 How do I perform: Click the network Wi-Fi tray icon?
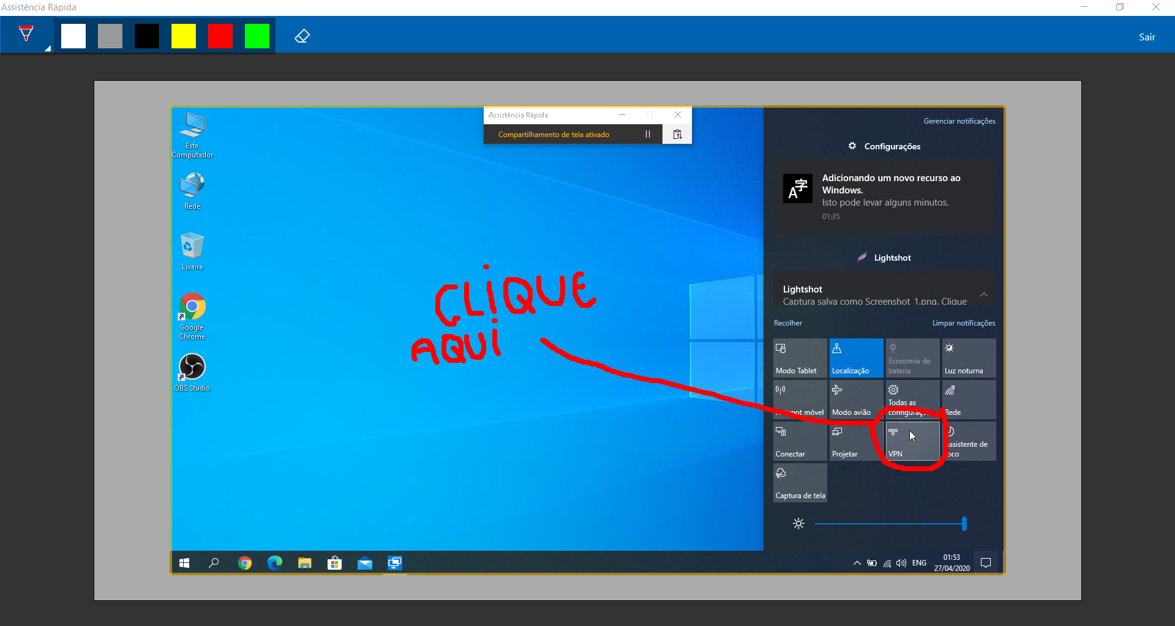pos(887,563)
